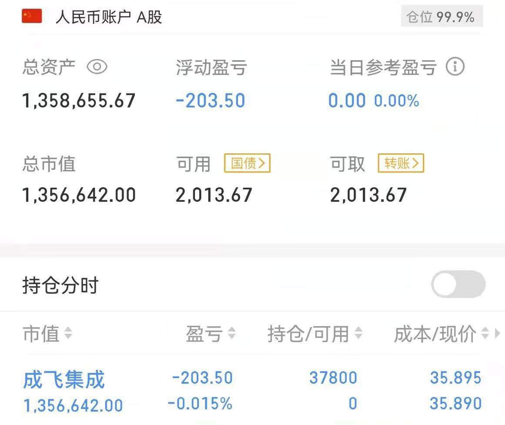
Task: Tap 总市值 value 1,356,642.00
Action: pos(79,195)
